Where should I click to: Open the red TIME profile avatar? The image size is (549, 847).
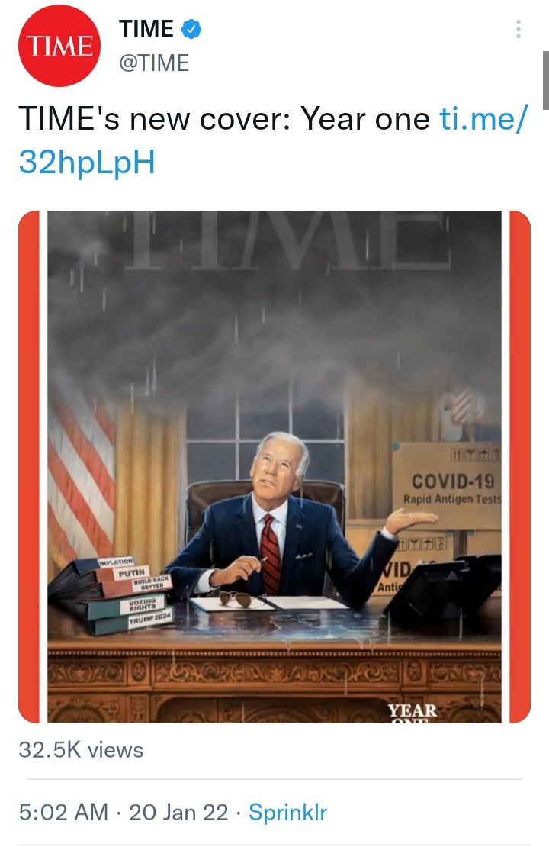click(x=59, y=45)
